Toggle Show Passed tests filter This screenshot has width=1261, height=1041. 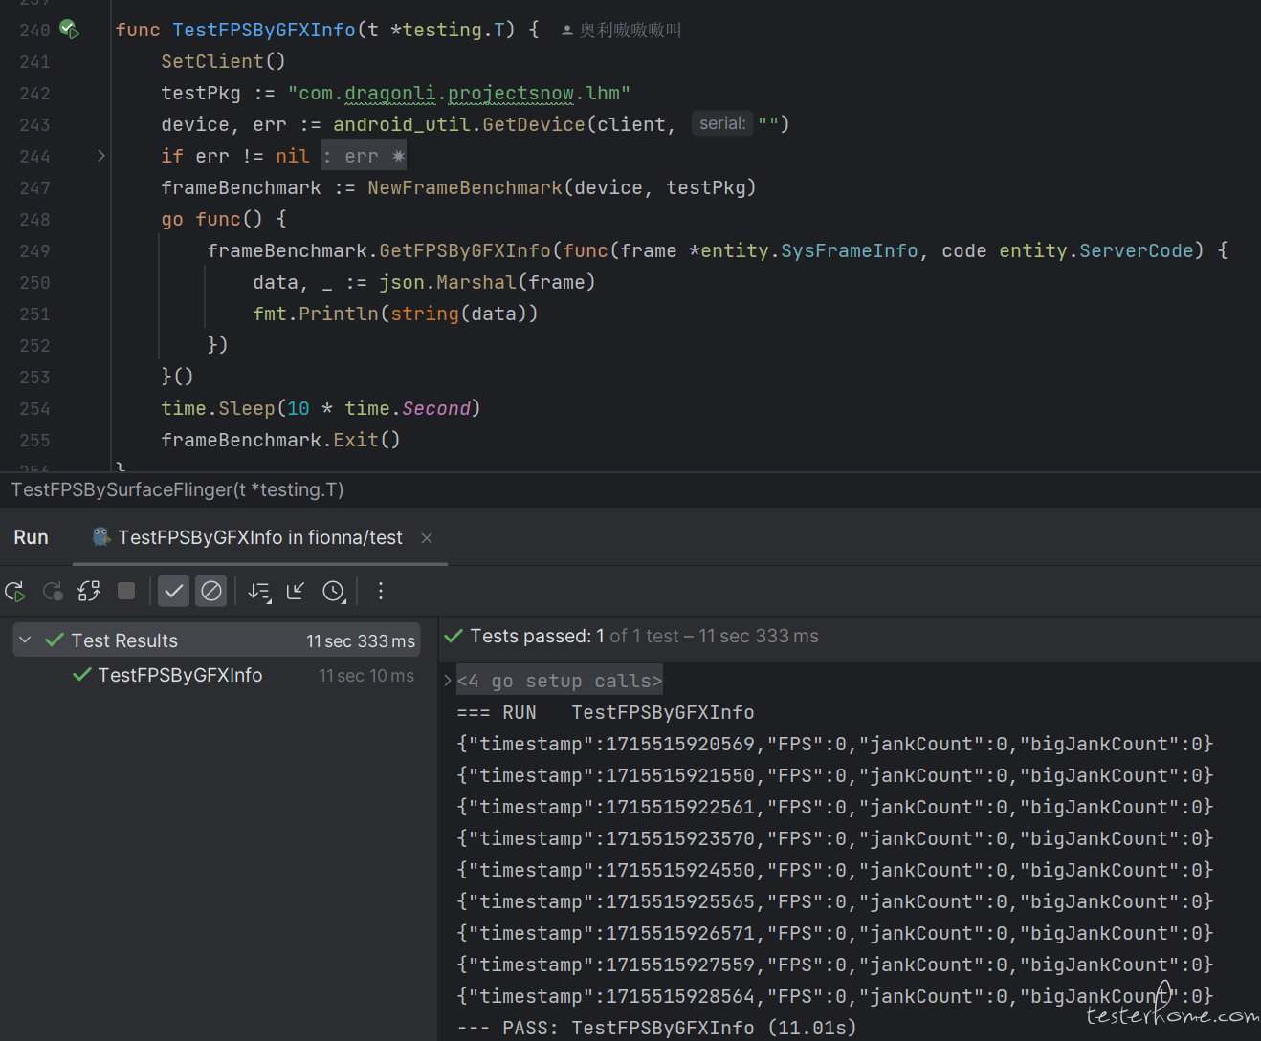tap(173, 592)
